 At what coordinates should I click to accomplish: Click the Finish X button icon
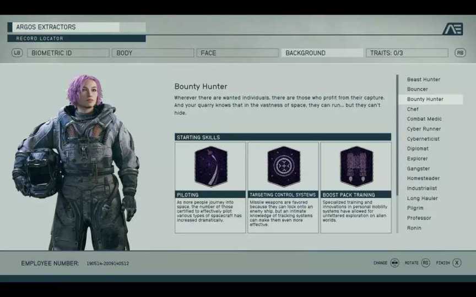[457, 263]
